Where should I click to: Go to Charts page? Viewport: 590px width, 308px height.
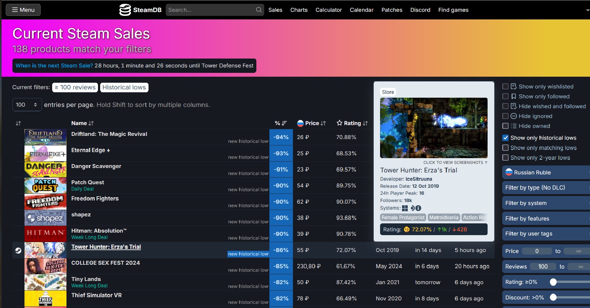pyautogui.click(x=299, y=10)
